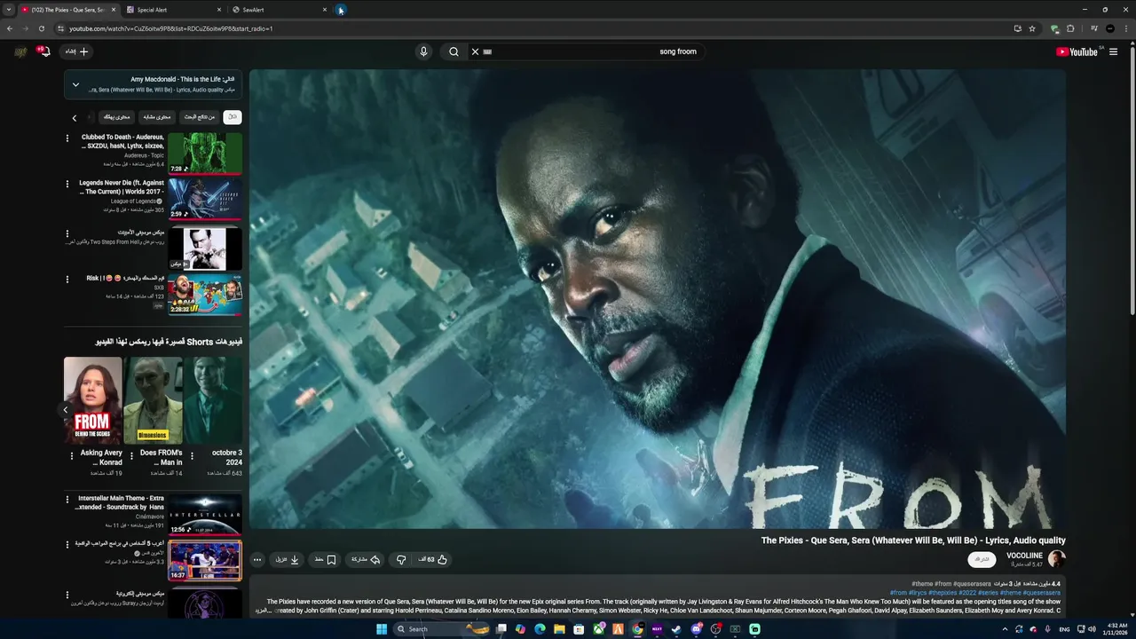
Task: Open the VOCOLIINE channel name link
Action: click(x=1024, y=556)
